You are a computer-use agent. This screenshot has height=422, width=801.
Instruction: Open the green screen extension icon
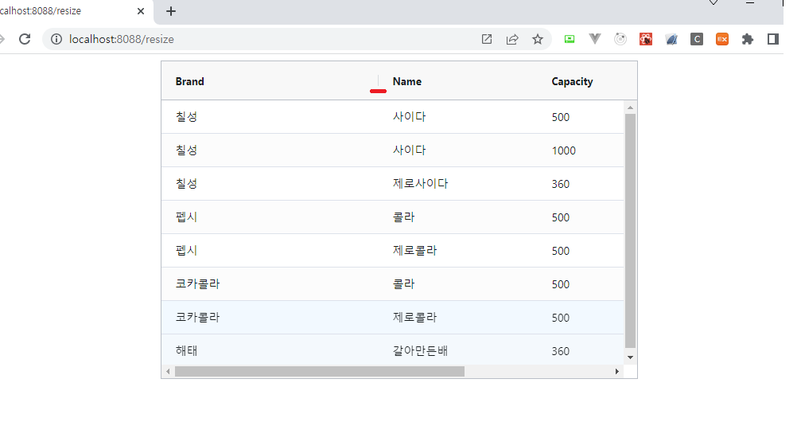[570, 39]
